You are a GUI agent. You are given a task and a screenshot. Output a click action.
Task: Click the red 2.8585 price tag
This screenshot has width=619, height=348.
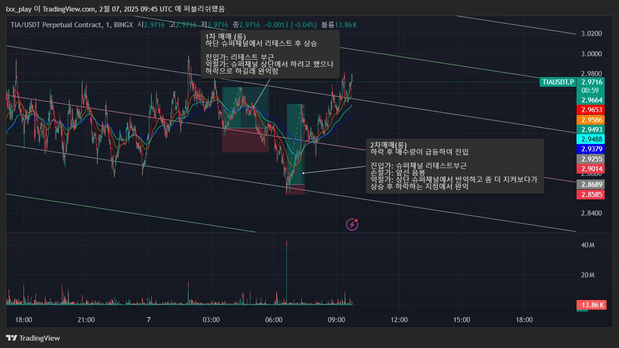coord(590,195)
